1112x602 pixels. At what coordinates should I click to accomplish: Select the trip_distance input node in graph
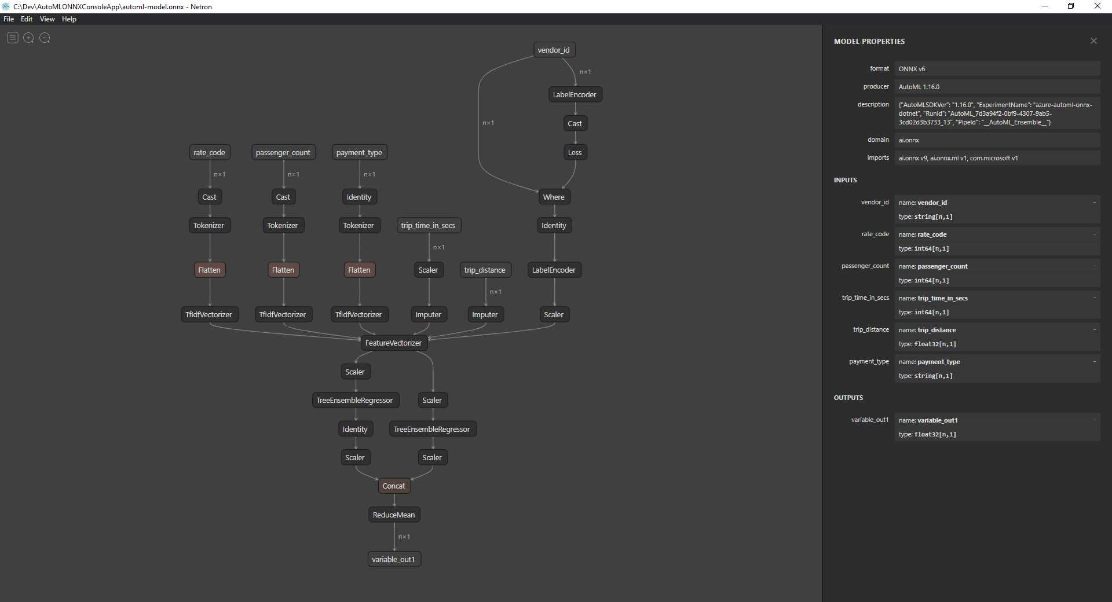485,270
